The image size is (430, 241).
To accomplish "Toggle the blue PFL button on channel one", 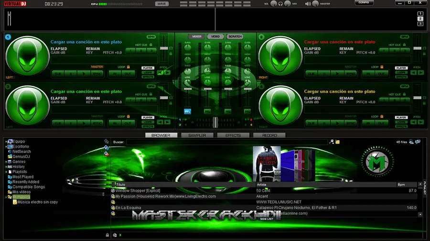I will 187,111.
